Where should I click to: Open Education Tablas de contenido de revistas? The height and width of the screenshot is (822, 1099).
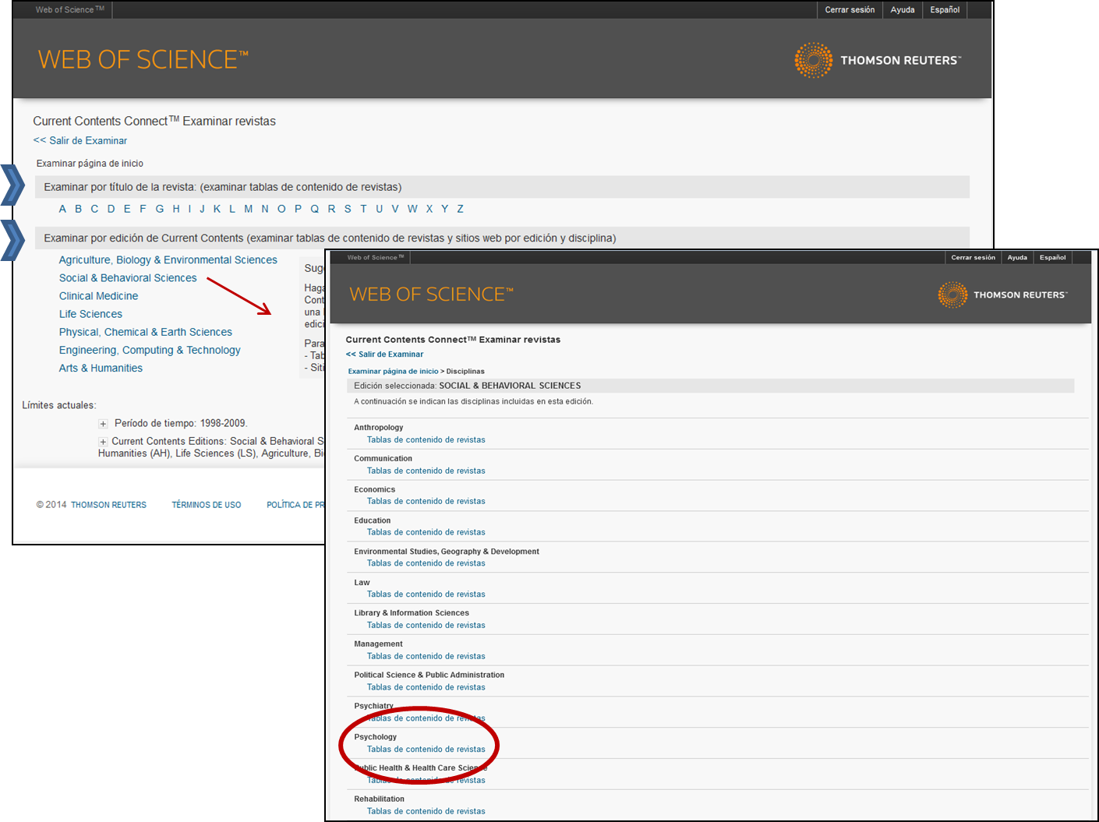point(426,533)
